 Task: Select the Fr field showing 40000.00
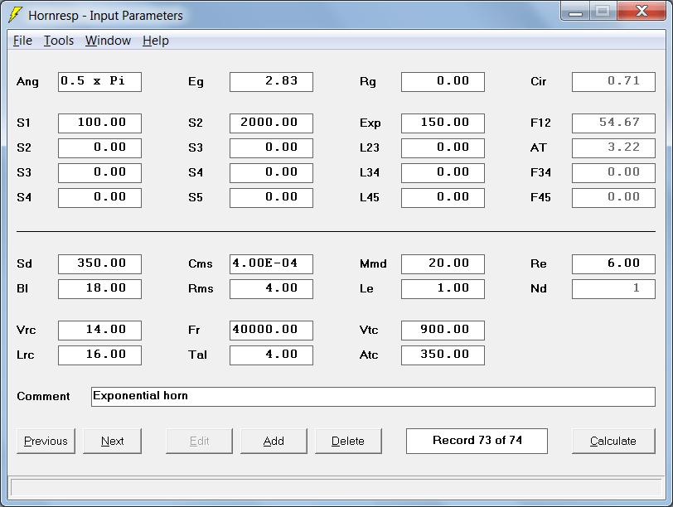271,331
